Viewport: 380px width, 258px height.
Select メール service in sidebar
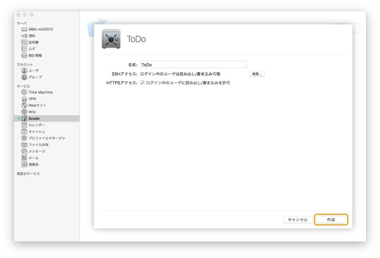[33, 158]
